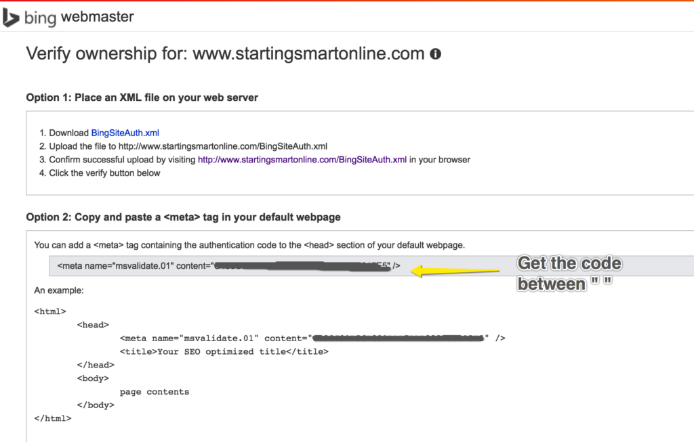Viewport: 694px width, 442px height.
Task: Open the startingsmartonline.com/BingSiteAuth.xml confirmation link
Action: click(x=302, y=160)
